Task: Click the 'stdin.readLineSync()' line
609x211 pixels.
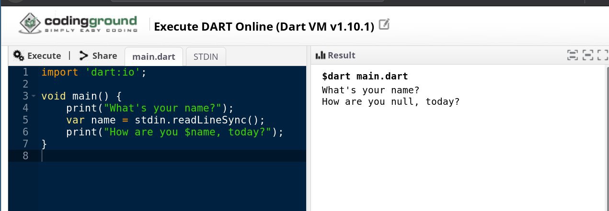Action: point(165,120)
